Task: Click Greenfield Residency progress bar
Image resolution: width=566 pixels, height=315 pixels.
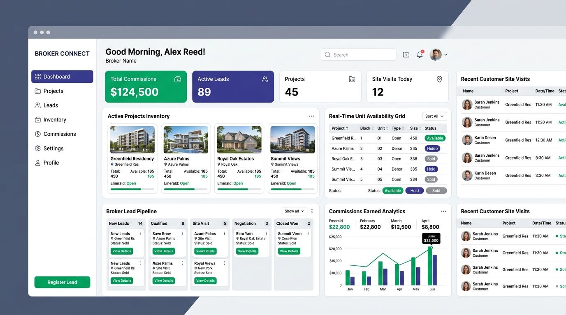Action: coord(132,189)
